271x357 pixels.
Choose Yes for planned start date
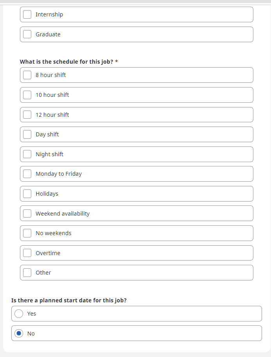click(x=19, y=314)
